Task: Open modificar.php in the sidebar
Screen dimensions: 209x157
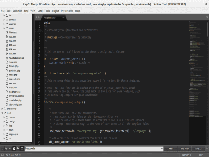Action: tap(15, 92)
